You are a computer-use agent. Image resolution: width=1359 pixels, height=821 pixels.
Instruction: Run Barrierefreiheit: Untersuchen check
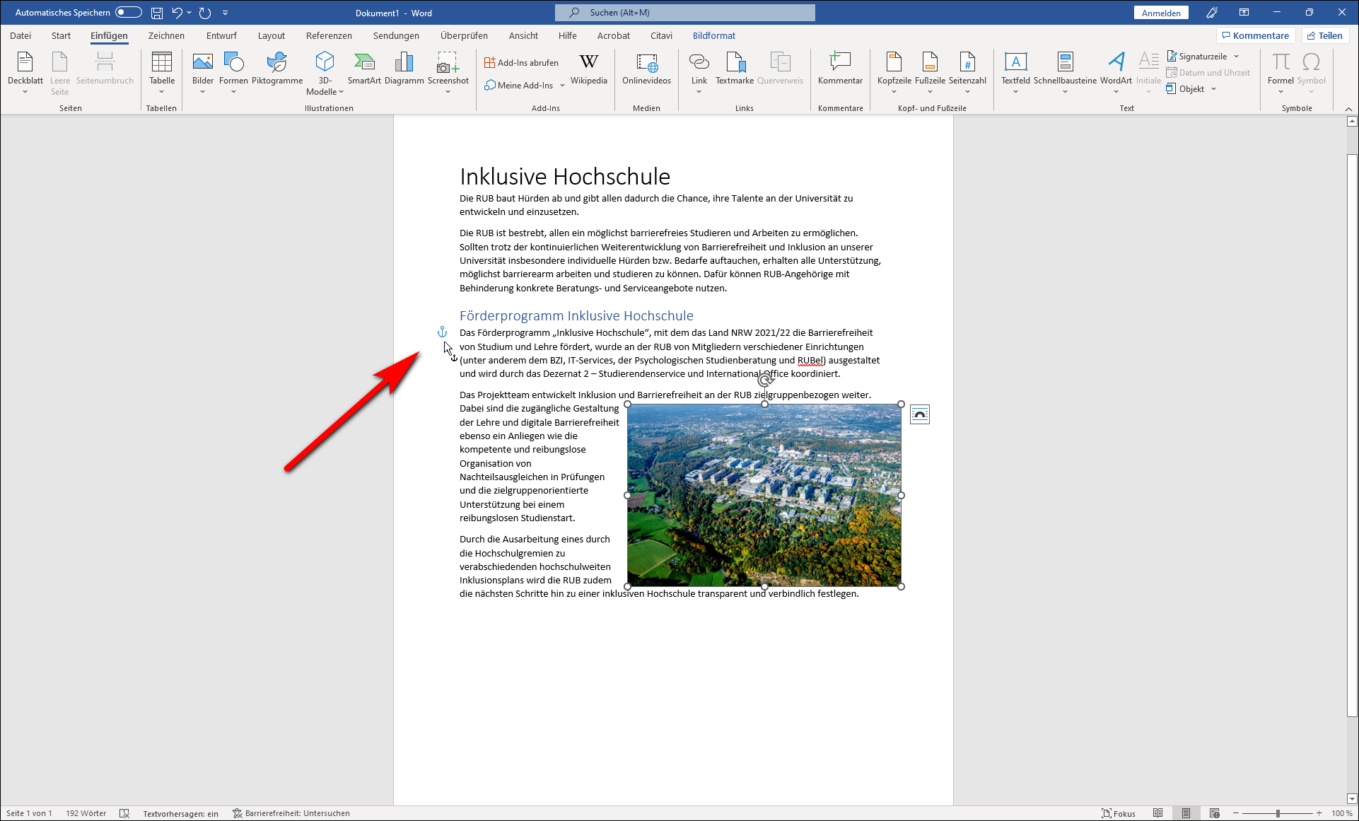click(x=291, y=813)
